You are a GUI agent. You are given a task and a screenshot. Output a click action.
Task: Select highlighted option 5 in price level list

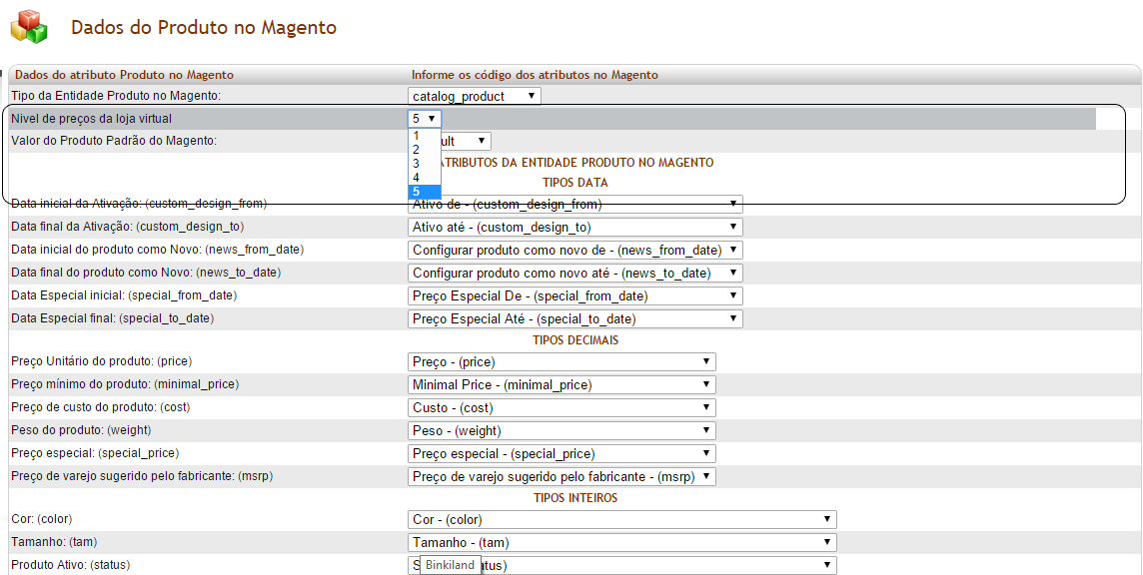[425, 192]
